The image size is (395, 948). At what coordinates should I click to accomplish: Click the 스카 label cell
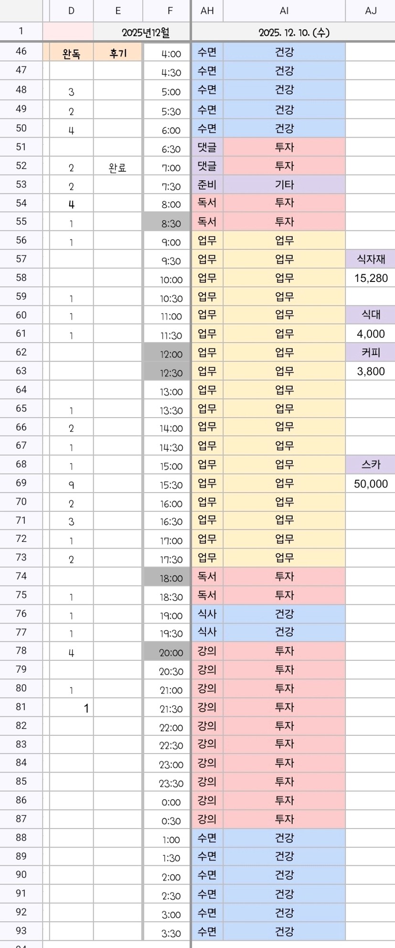click(x=371, y=464)
